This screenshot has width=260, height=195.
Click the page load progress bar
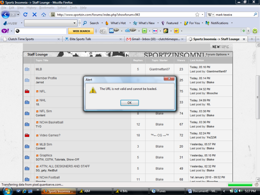click(240, 185)
